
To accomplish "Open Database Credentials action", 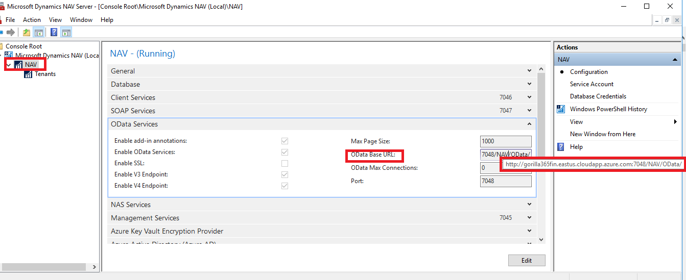I will pyautogui.click(x=598, y=96).
